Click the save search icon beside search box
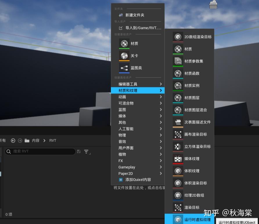 pyautogui.click(x=79, y=151)
